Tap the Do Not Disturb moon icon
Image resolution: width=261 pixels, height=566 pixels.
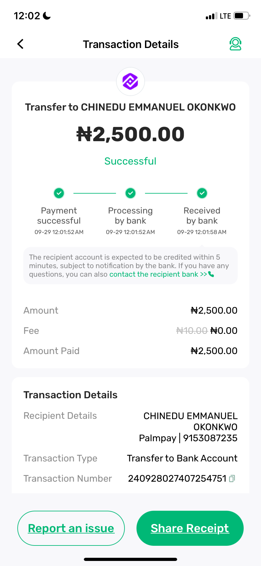point(47,16)
